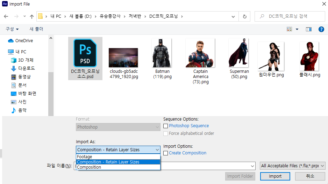Create a new folder with 새 폴더

(36, 29)
